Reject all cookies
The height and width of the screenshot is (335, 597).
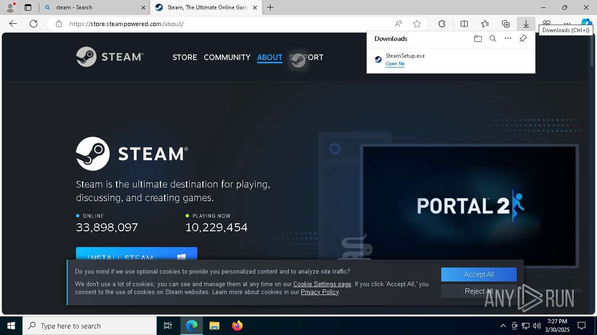pyautogui.click(x=479, y=291)
